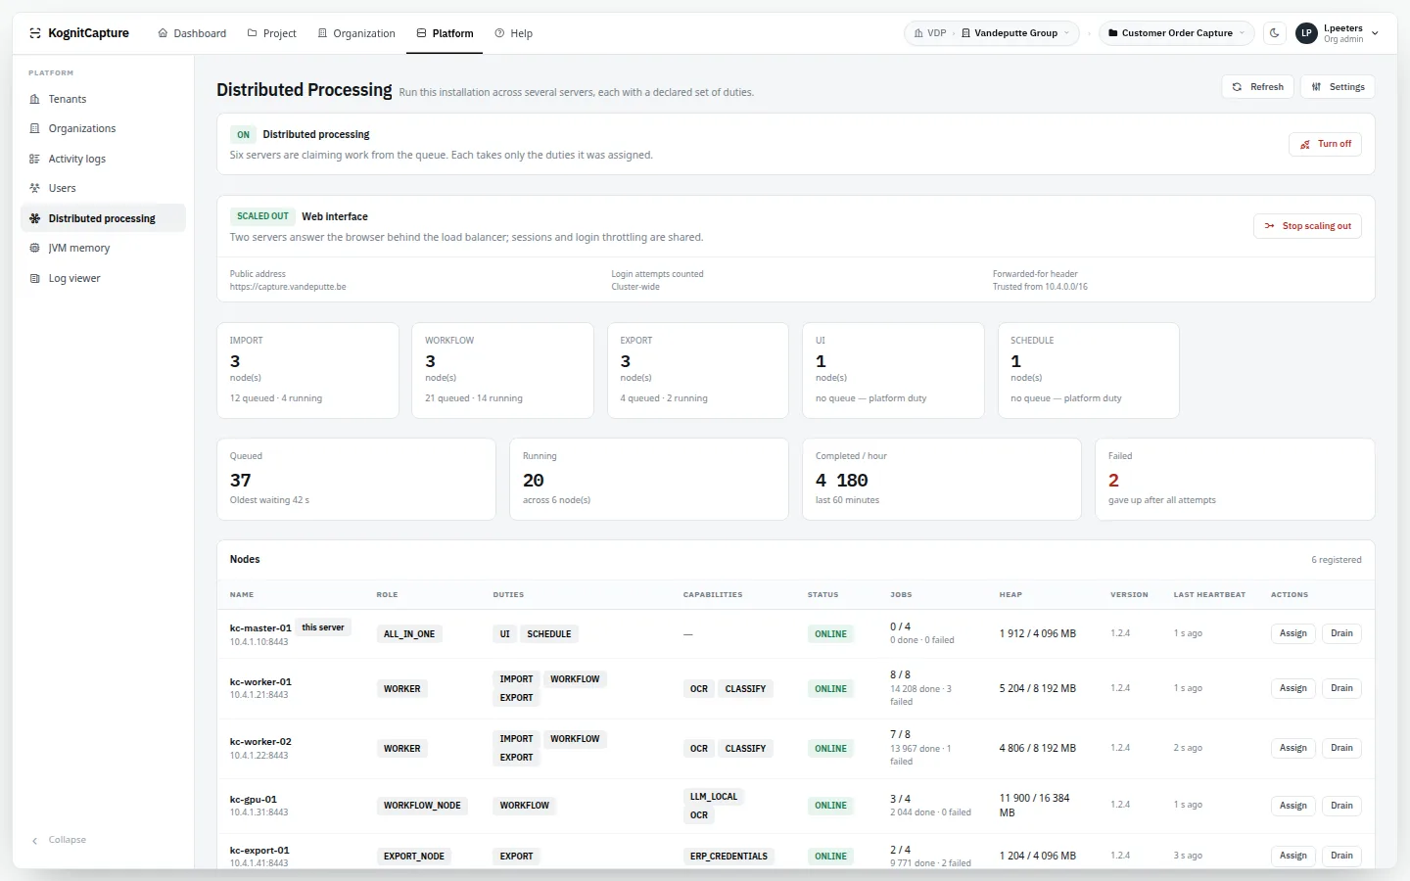This screenshot has height=881, width=1410.
Task: Select the WORKFLOW duty card
Action: coord(502,370)
